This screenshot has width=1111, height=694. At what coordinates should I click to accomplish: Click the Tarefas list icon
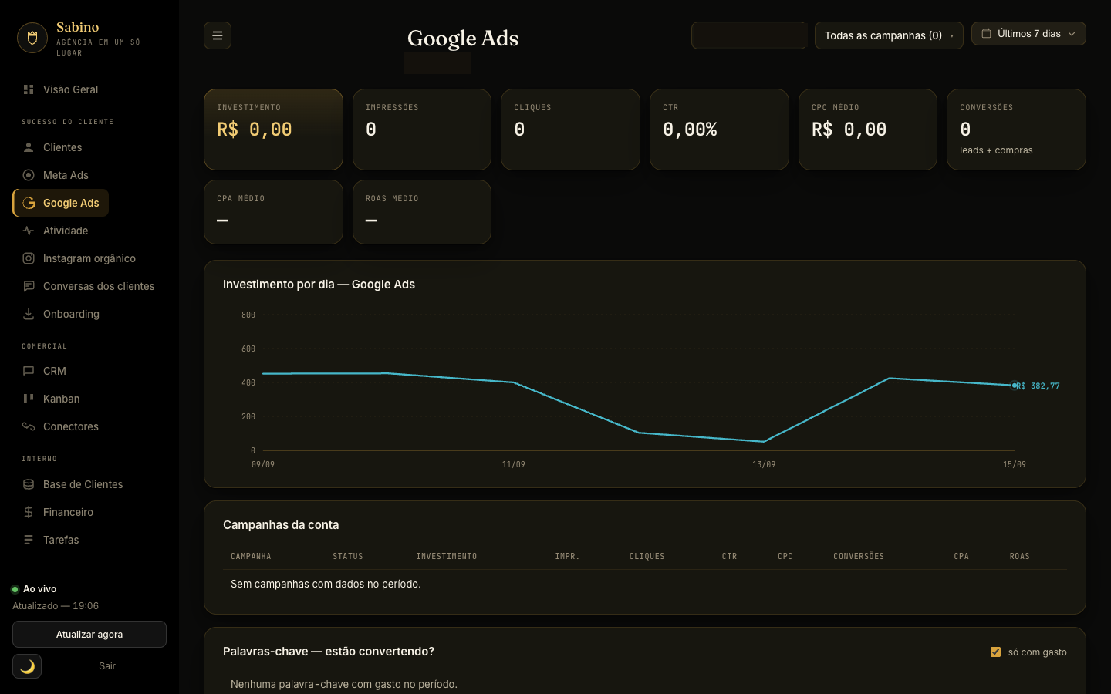(29, 540)
